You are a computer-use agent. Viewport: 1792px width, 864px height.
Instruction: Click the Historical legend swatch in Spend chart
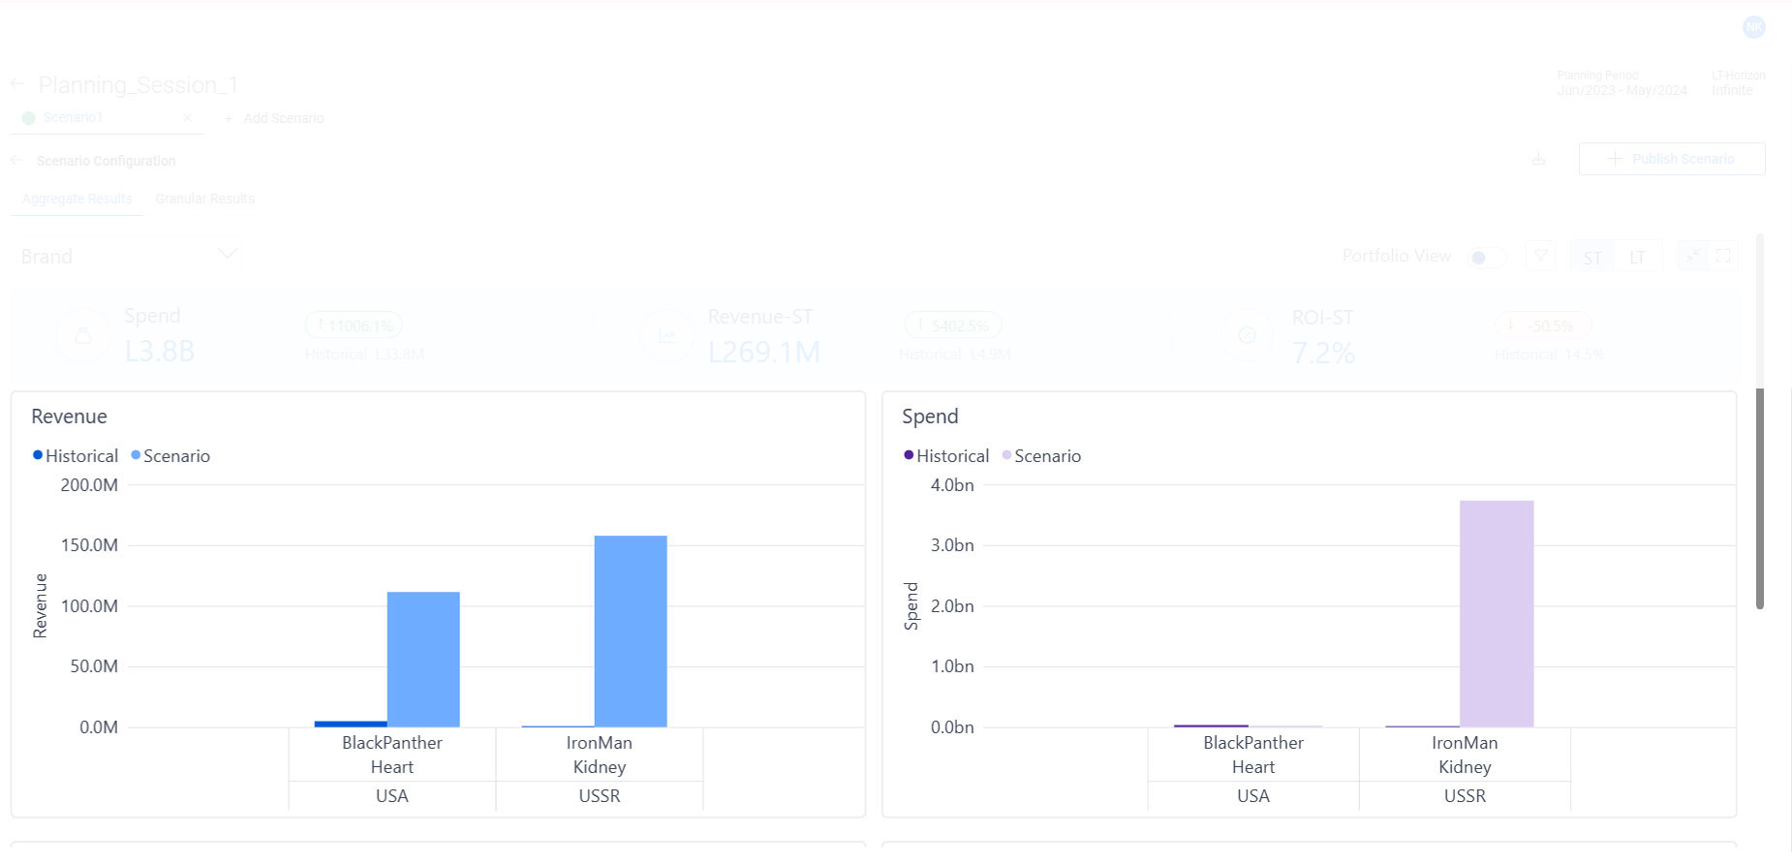[909, 455]
